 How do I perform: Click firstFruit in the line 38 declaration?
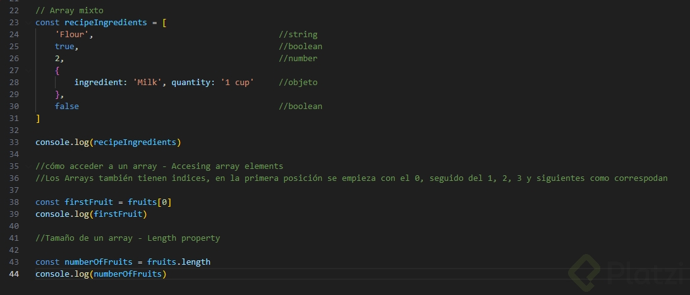pos(88,202)
